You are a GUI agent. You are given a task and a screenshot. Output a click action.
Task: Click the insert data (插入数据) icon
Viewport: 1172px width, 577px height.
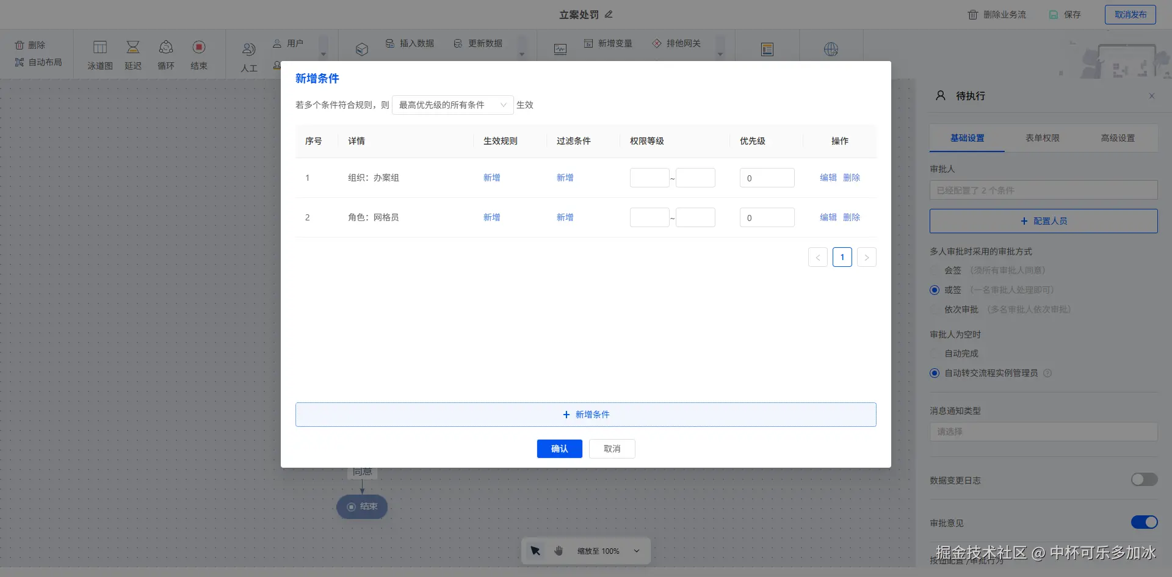pos(390,43)
